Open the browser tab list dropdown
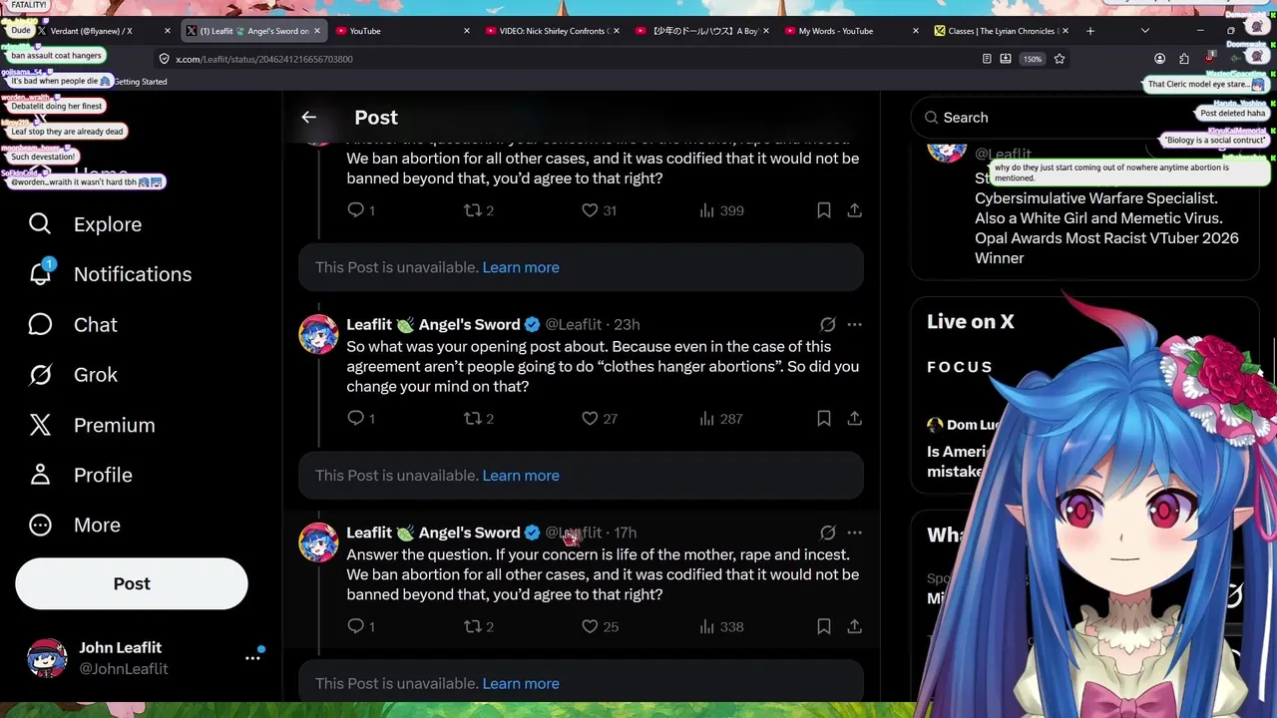This screenshot has height=718, width=1277. (1145, 31)
